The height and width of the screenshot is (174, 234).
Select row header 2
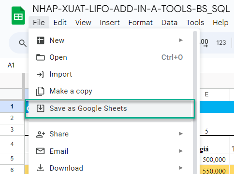point(12,118)
